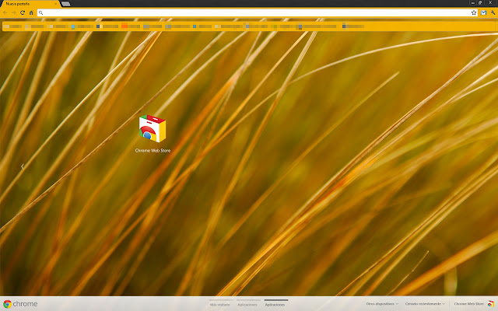The height and width of the screenshot is (311, 498).
Task: Expand the Cerrado recientemente dropdown
Action: click(x=425, y=304)
